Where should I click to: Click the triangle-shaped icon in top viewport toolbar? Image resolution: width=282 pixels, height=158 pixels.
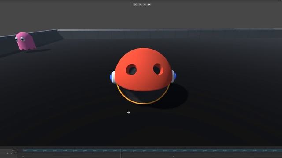tap(145, 4)
